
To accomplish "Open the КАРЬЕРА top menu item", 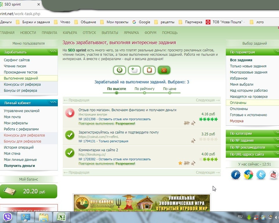I will (x=70, y=33).
